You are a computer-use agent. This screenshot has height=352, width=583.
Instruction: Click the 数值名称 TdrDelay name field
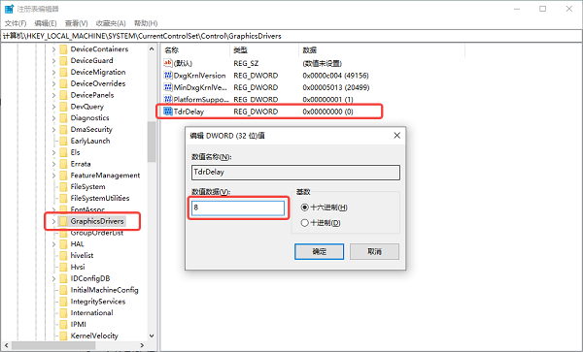(296, 173)
